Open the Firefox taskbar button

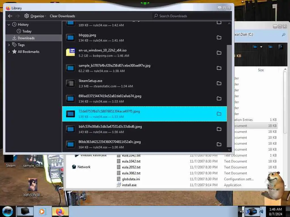(60, 212)
